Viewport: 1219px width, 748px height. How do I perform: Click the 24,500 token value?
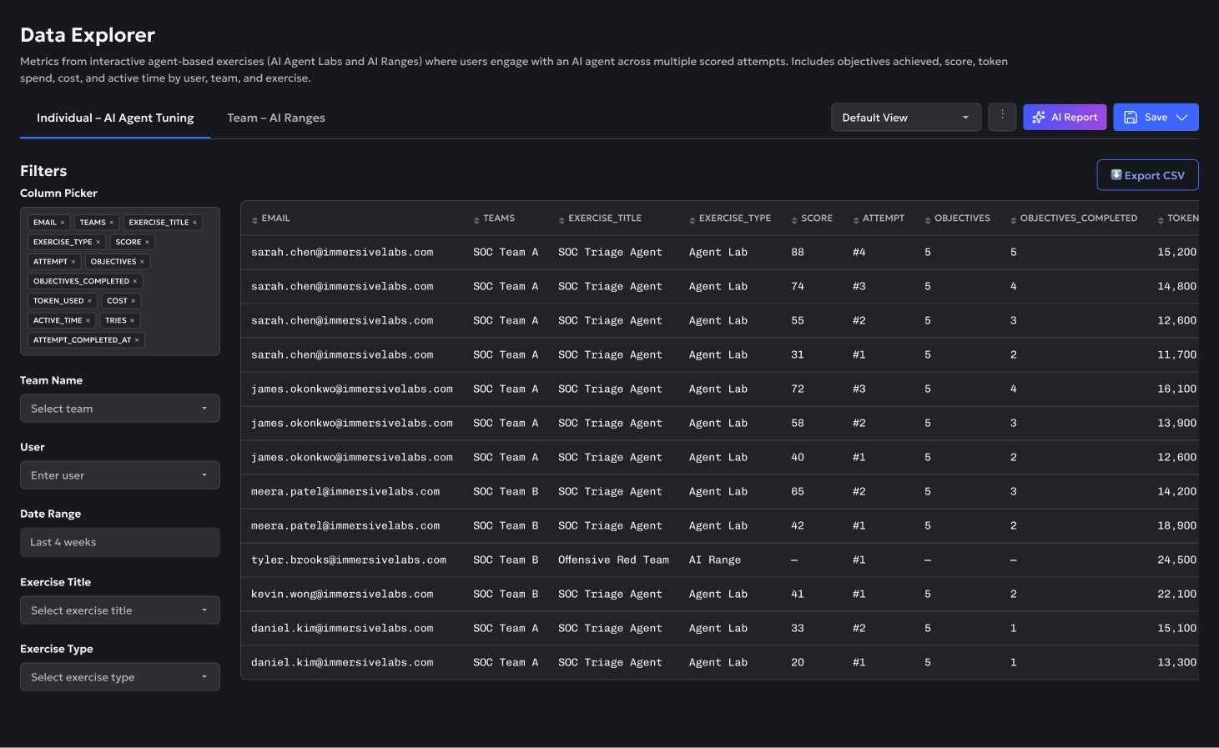1177,560
